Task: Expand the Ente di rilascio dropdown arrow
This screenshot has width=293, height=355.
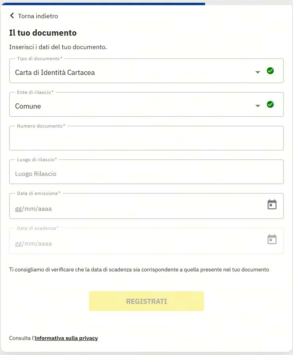Action: point(258,106)
